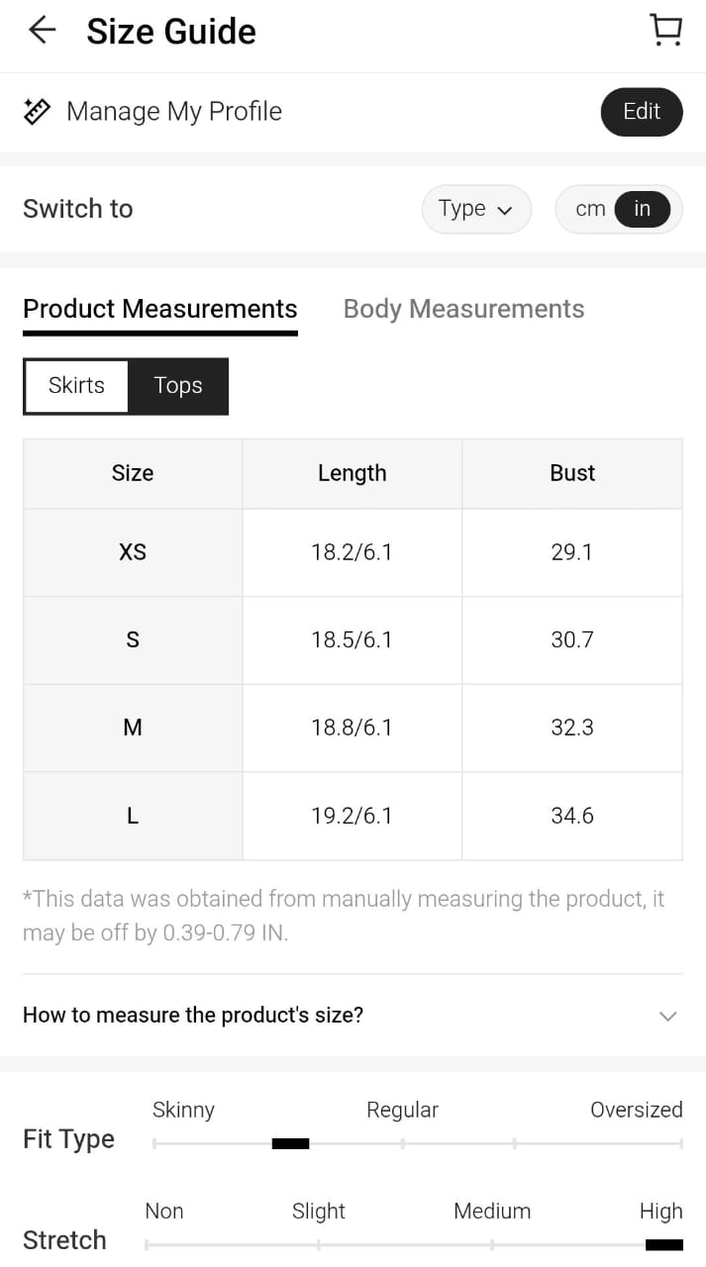Image resolution: width=706 pixels, height=1267 pixels.
Task: Click the Length column header
Action: pos(352,473)
